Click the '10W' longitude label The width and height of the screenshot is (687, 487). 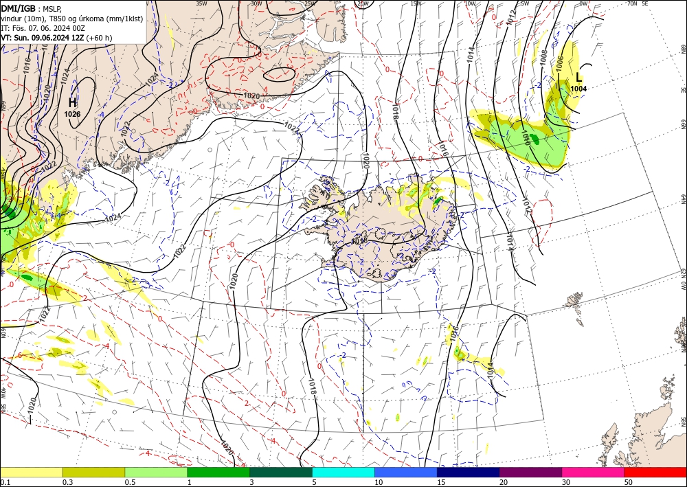pyautogui.click(x=470, y=3)
